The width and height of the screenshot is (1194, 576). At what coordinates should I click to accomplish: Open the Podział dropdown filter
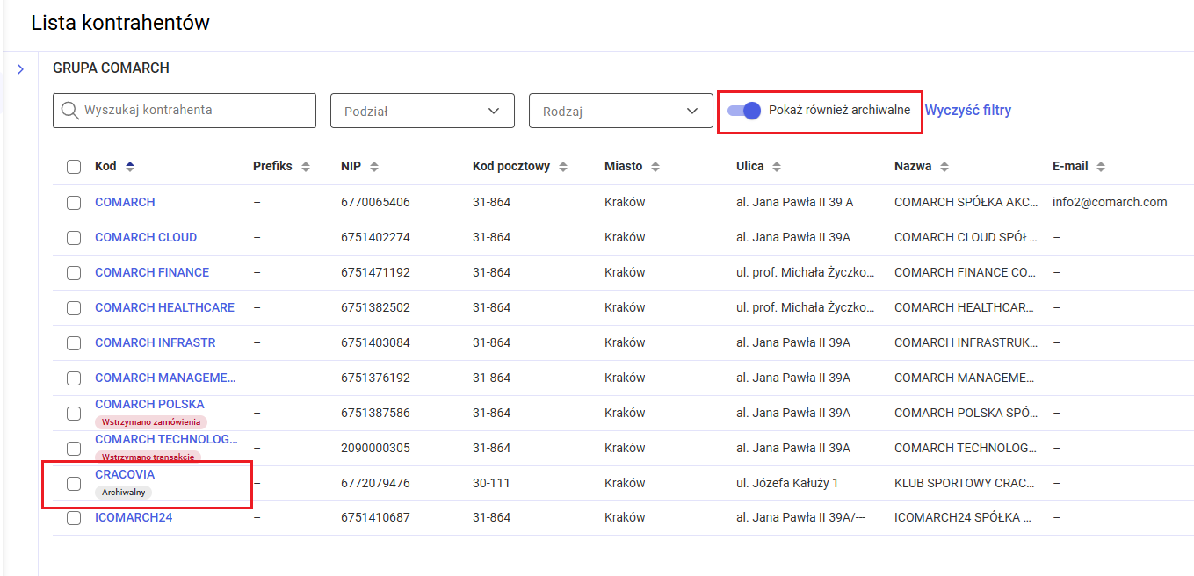[x=422, y=111]
